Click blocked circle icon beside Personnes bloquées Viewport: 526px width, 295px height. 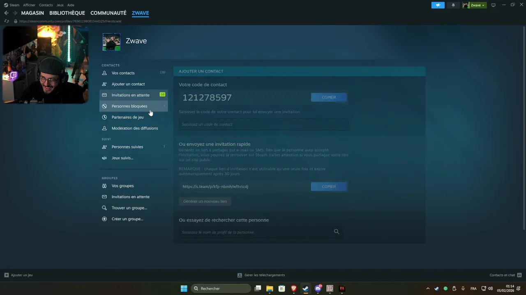click(x=104, y=106)
